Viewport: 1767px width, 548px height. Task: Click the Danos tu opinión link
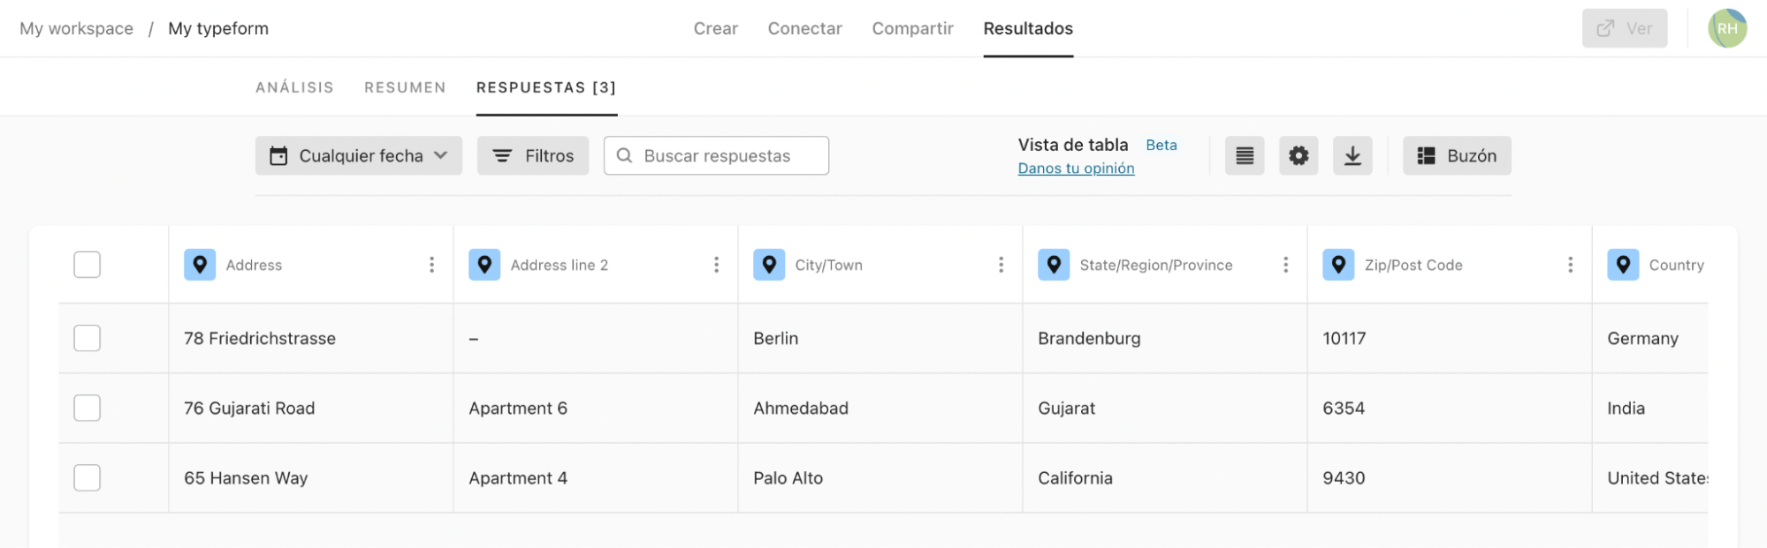click(x=1076, y=169)
